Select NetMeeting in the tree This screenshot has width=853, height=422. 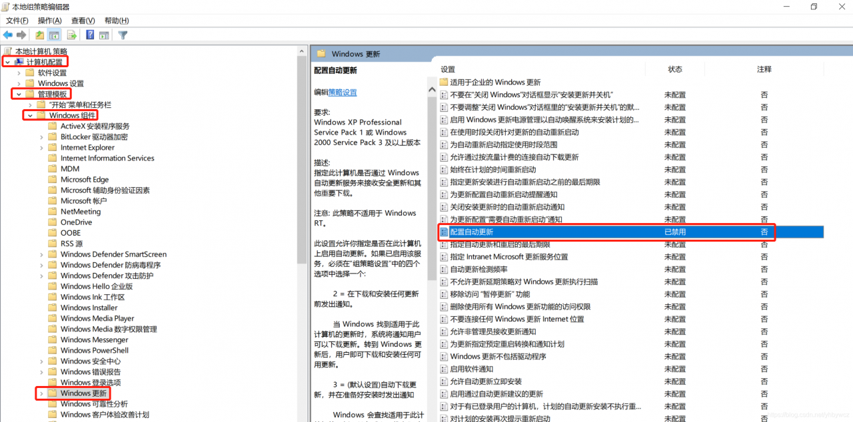[81, 212]
